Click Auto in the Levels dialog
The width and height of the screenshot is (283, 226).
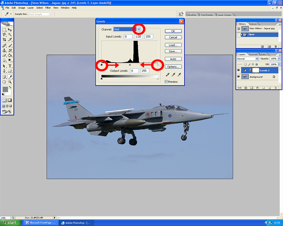click(173, 59)
